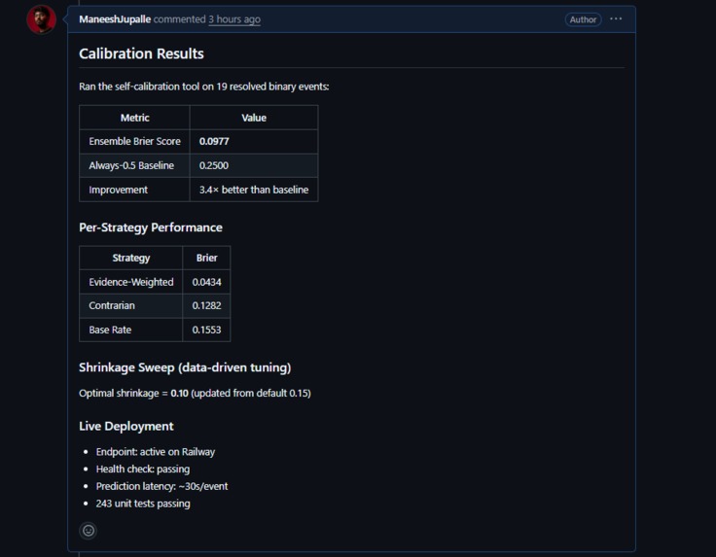Click 'Health check: passing' bullet
This screenshot has height=557, width=716.
pos(143,469)
